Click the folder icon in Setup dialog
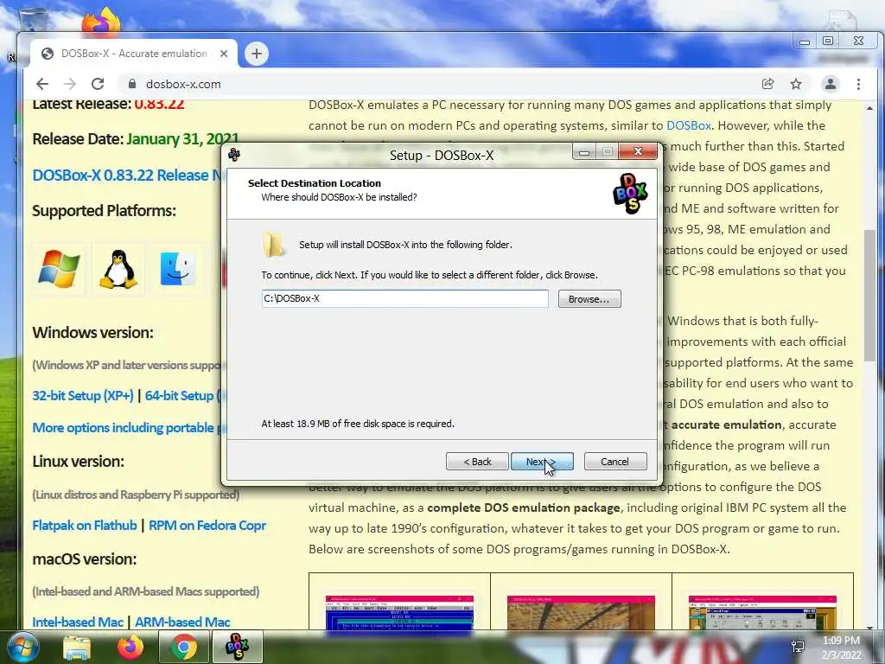Screen dimensions: 885x664 pos(274,245)
